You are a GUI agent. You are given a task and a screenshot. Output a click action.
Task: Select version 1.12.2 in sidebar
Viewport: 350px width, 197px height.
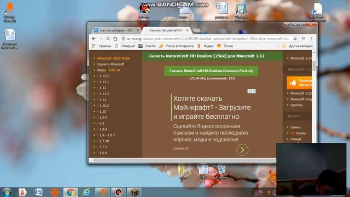pyautogui.click(x=103, y=76)
